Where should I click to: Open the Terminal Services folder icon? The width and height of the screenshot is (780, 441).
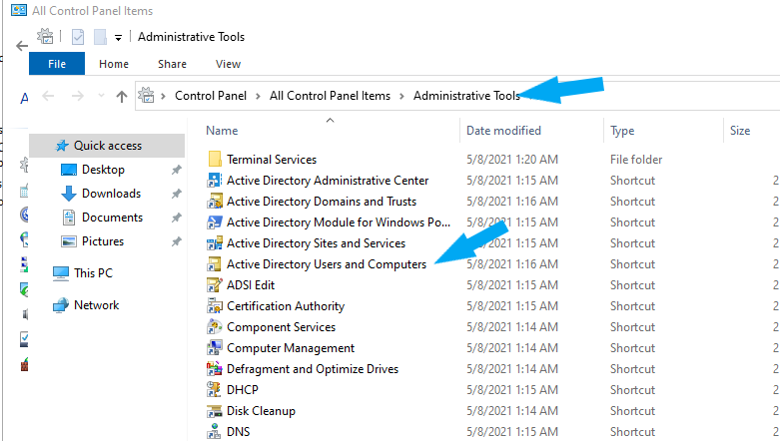click(215, 159)
